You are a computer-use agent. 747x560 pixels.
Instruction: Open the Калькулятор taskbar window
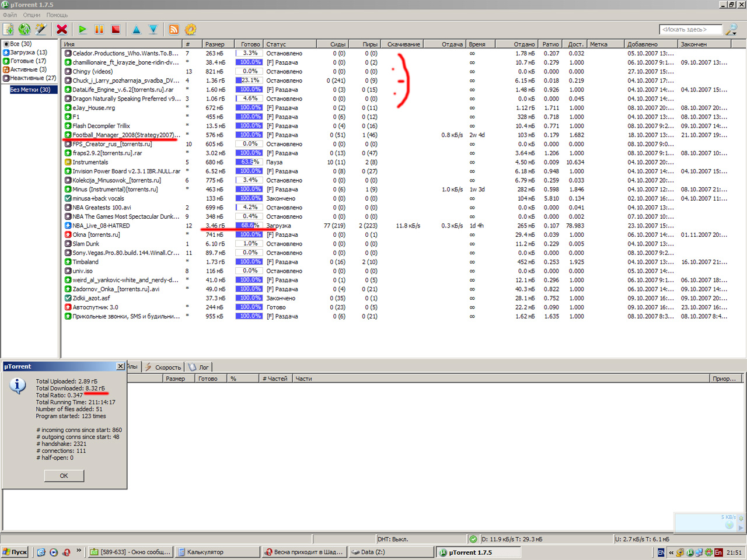[x=217, y=552]
